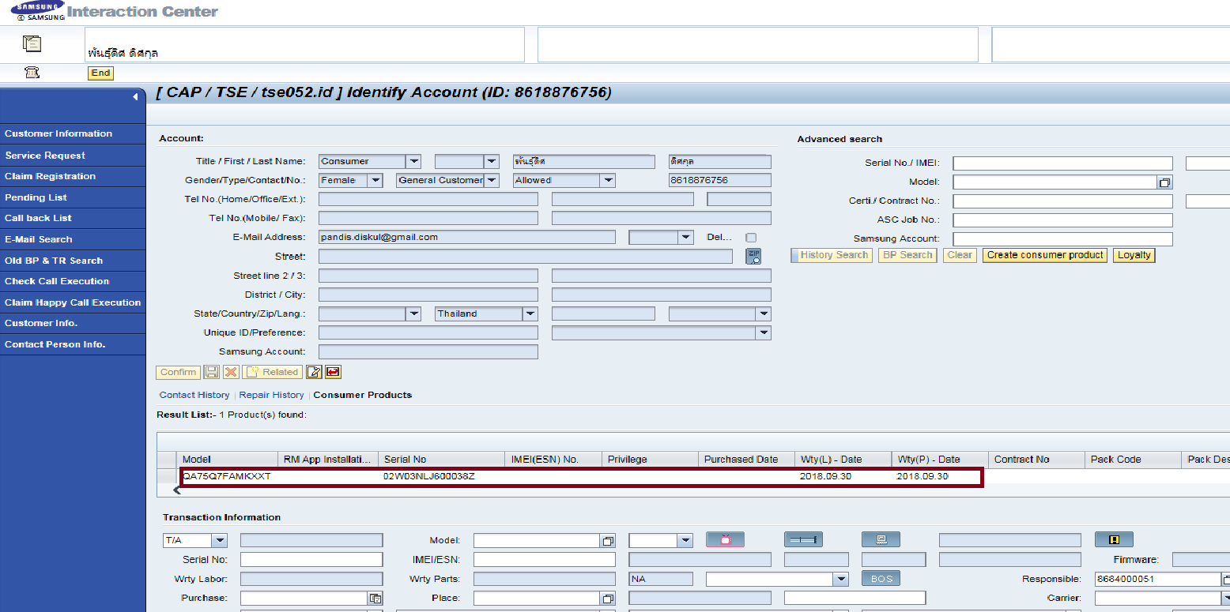The height and width of the screenshot is (612, 1230).
Task: Click the End call button
Action: click(100, 73)
